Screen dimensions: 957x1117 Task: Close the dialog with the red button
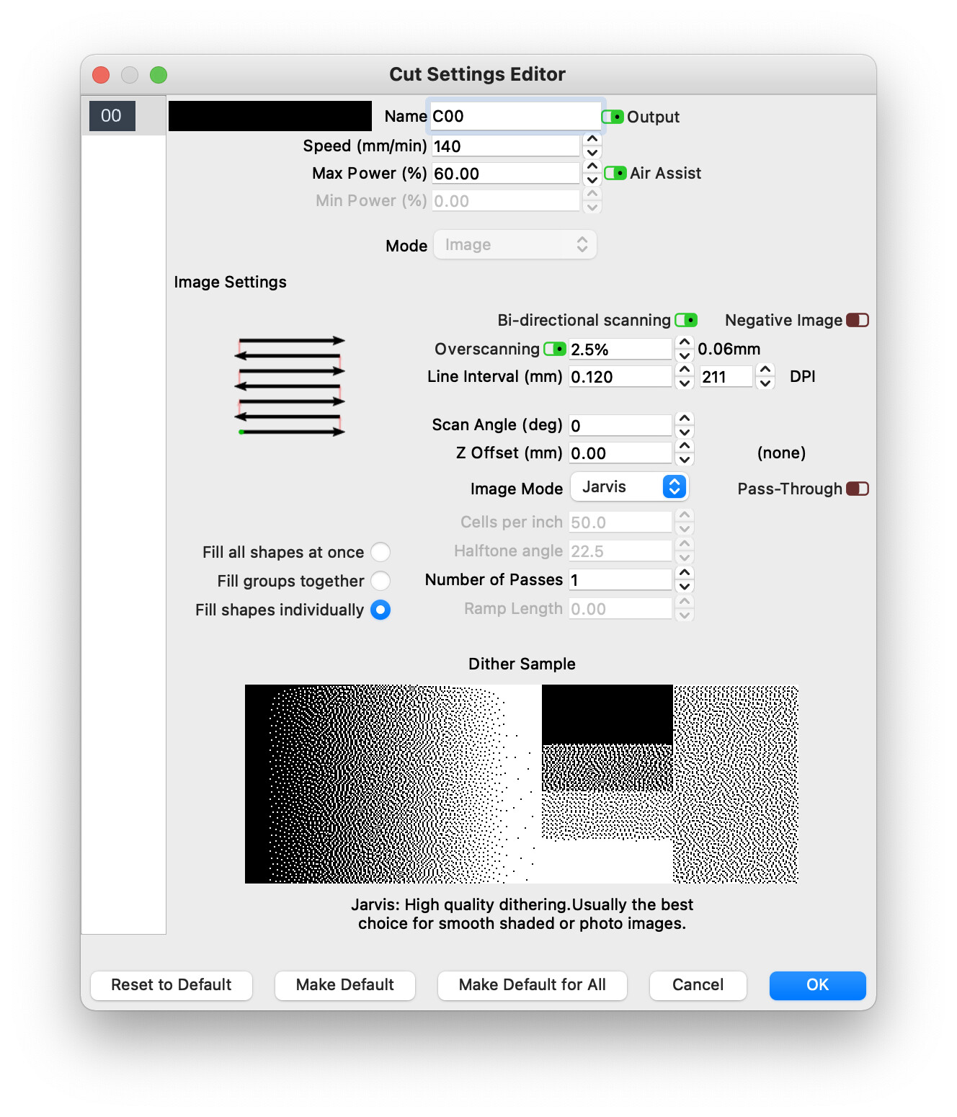(101, 75)
